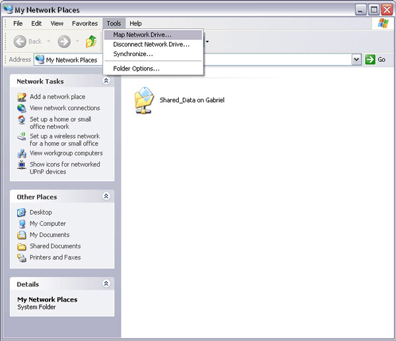Click the Back arrow icon
This screenshot has width=396, height=341.
point(20,41)
